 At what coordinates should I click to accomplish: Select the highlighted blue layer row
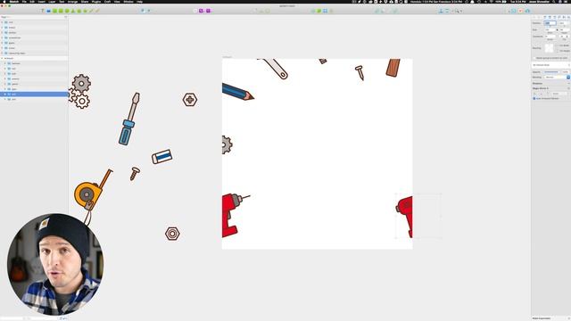tap(34, 95)
